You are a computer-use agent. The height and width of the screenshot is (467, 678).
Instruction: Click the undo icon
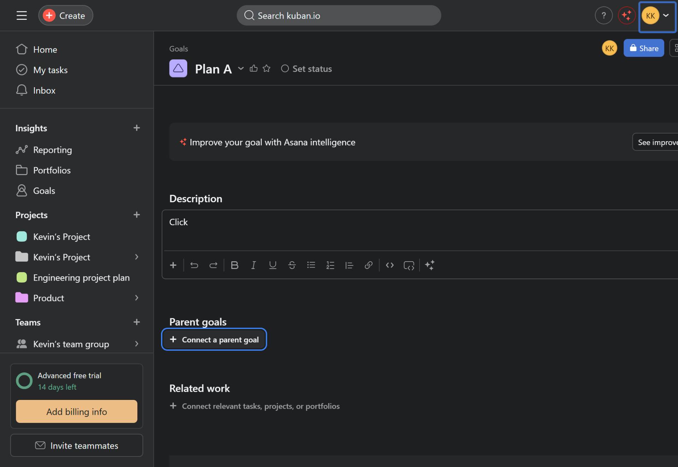click(194, 265)
